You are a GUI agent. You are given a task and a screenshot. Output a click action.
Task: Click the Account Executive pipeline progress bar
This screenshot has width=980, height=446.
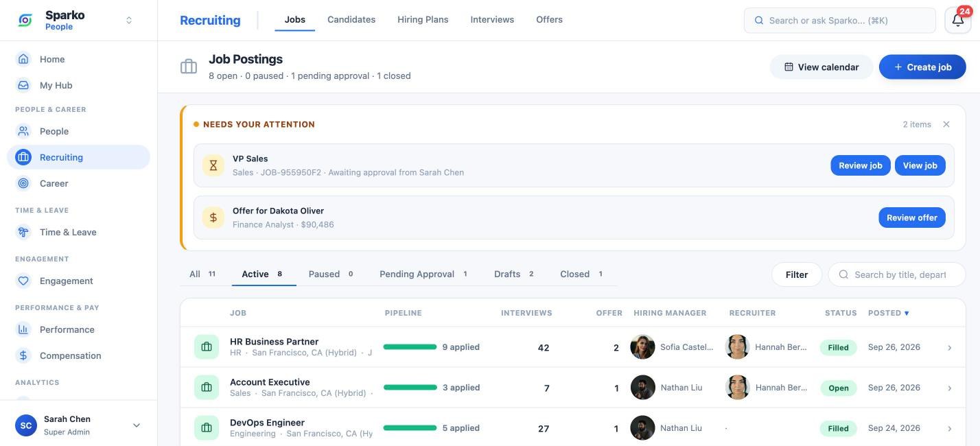[x=410, y=388]
